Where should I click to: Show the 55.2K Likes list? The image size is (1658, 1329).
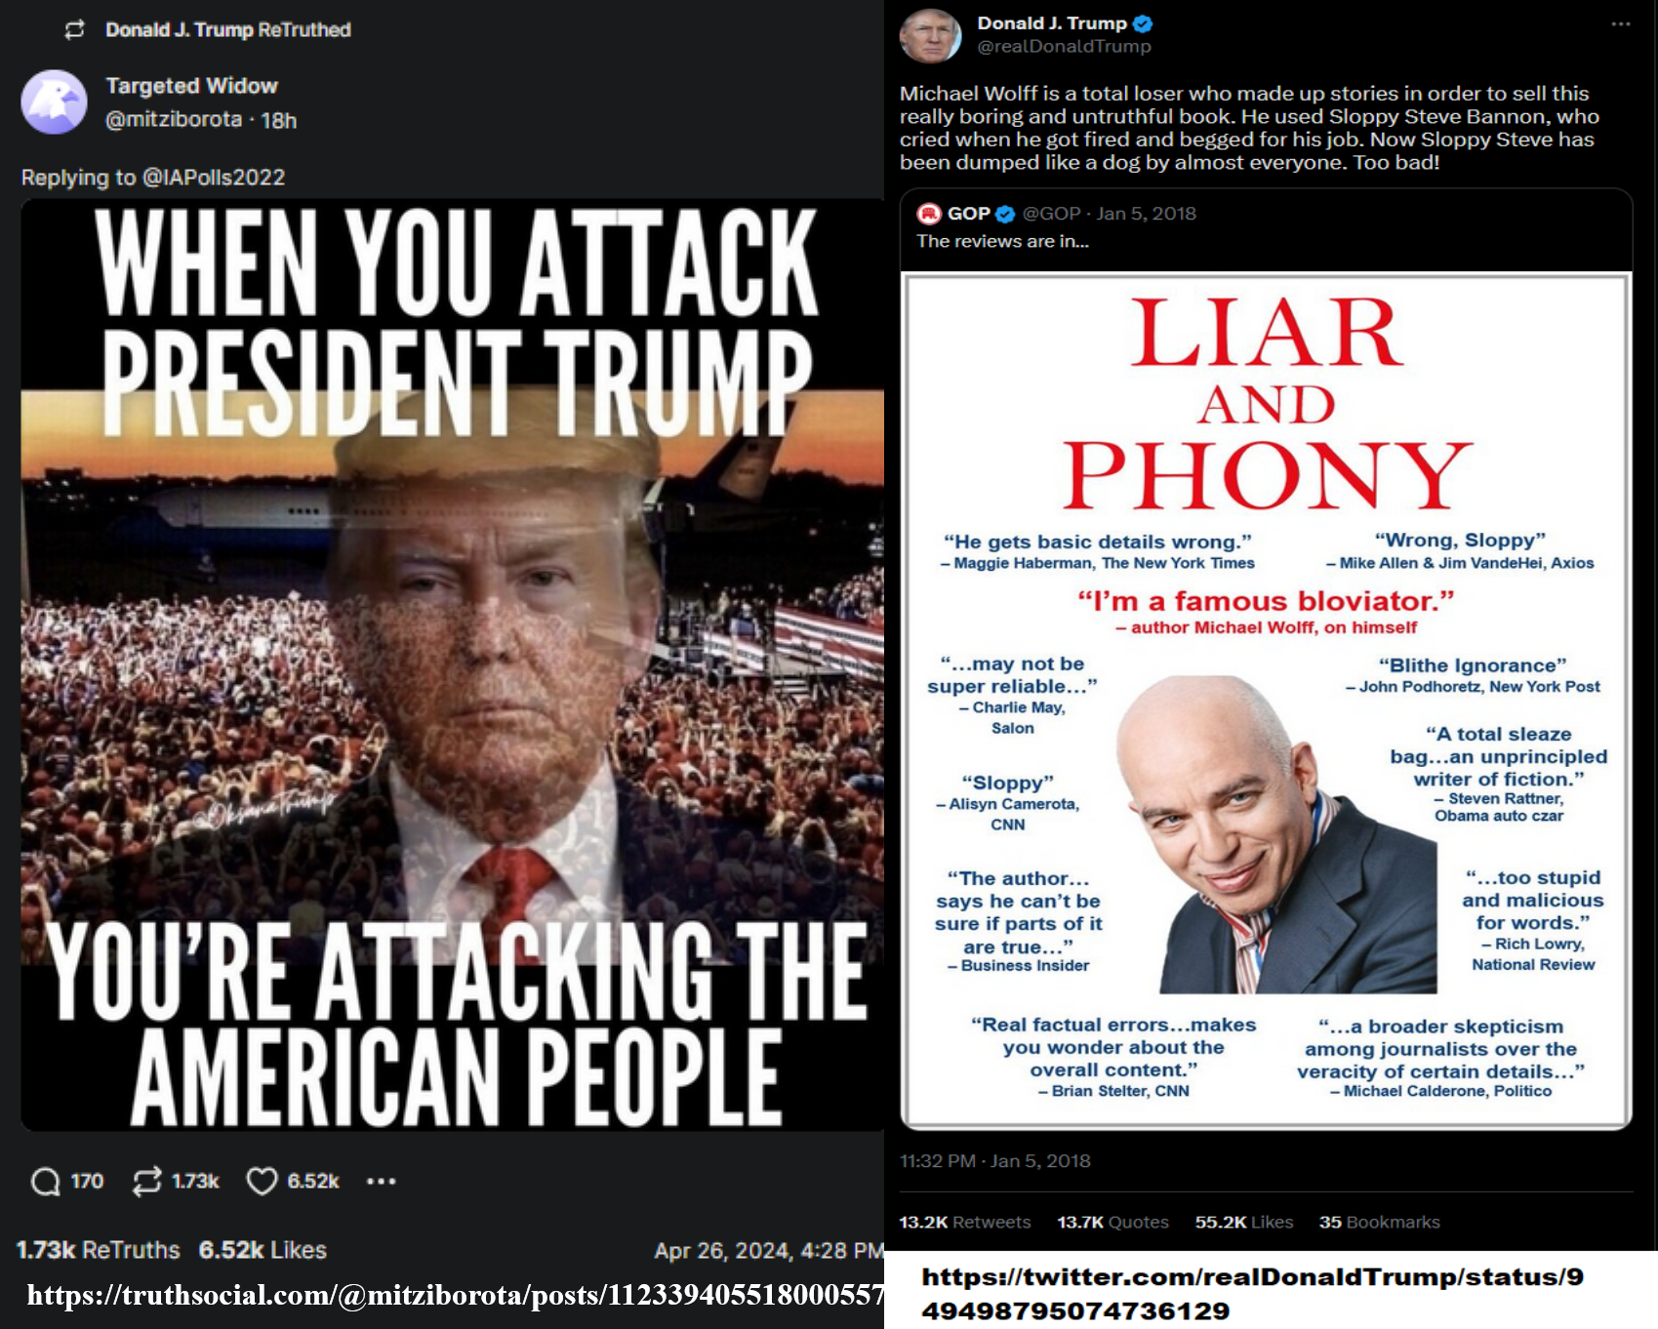(x=1243, y=1222)
